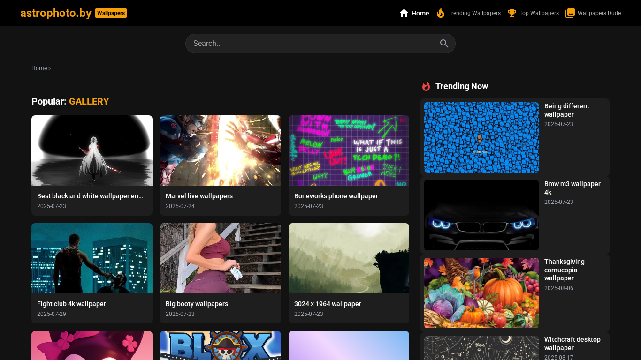Click the search magnifier icon
The width and height of the screenshot is (641, 360).
click(444, 44)
